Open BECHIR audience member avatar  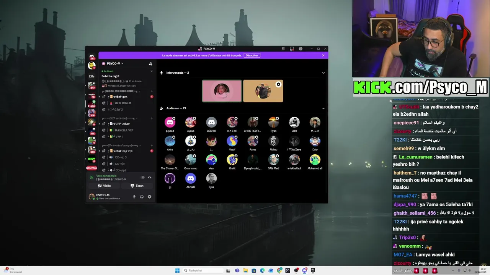click(211, 122)
